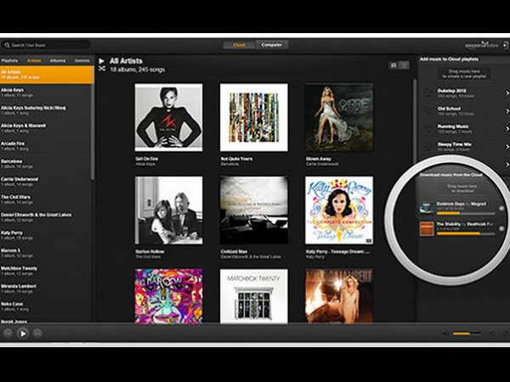The width and height of the screenshot is (510, 382).
Task: Cancel The Stability download
Action: tap(501, 228)
